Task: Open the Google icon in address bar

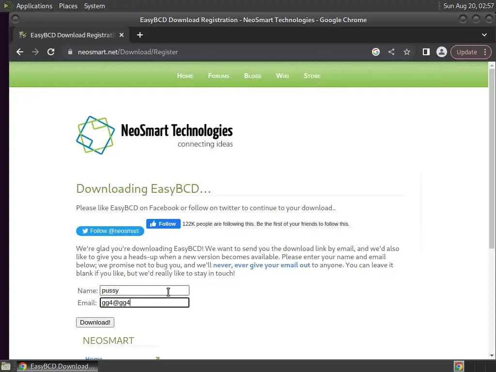Action: point(376,52)
